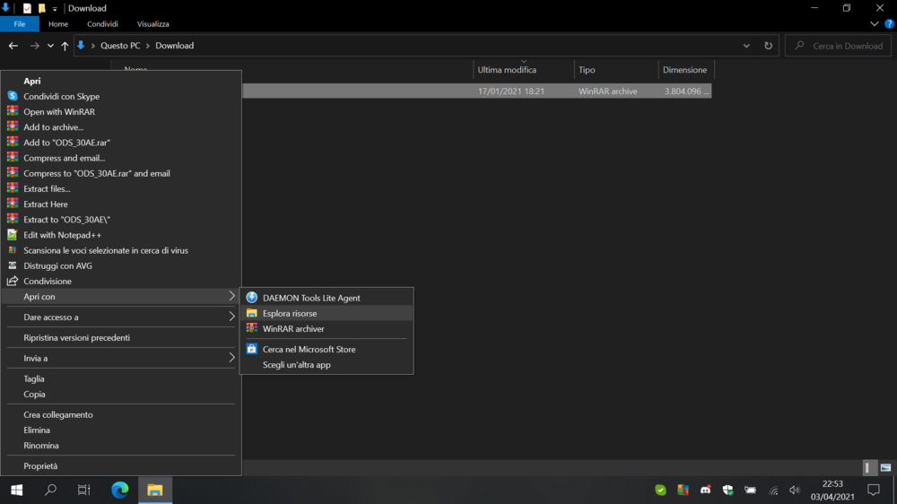The image size is (897, 504).
Task: Launch Microsoft Edge from the taskbar
Action: click(x=120, y=490)
